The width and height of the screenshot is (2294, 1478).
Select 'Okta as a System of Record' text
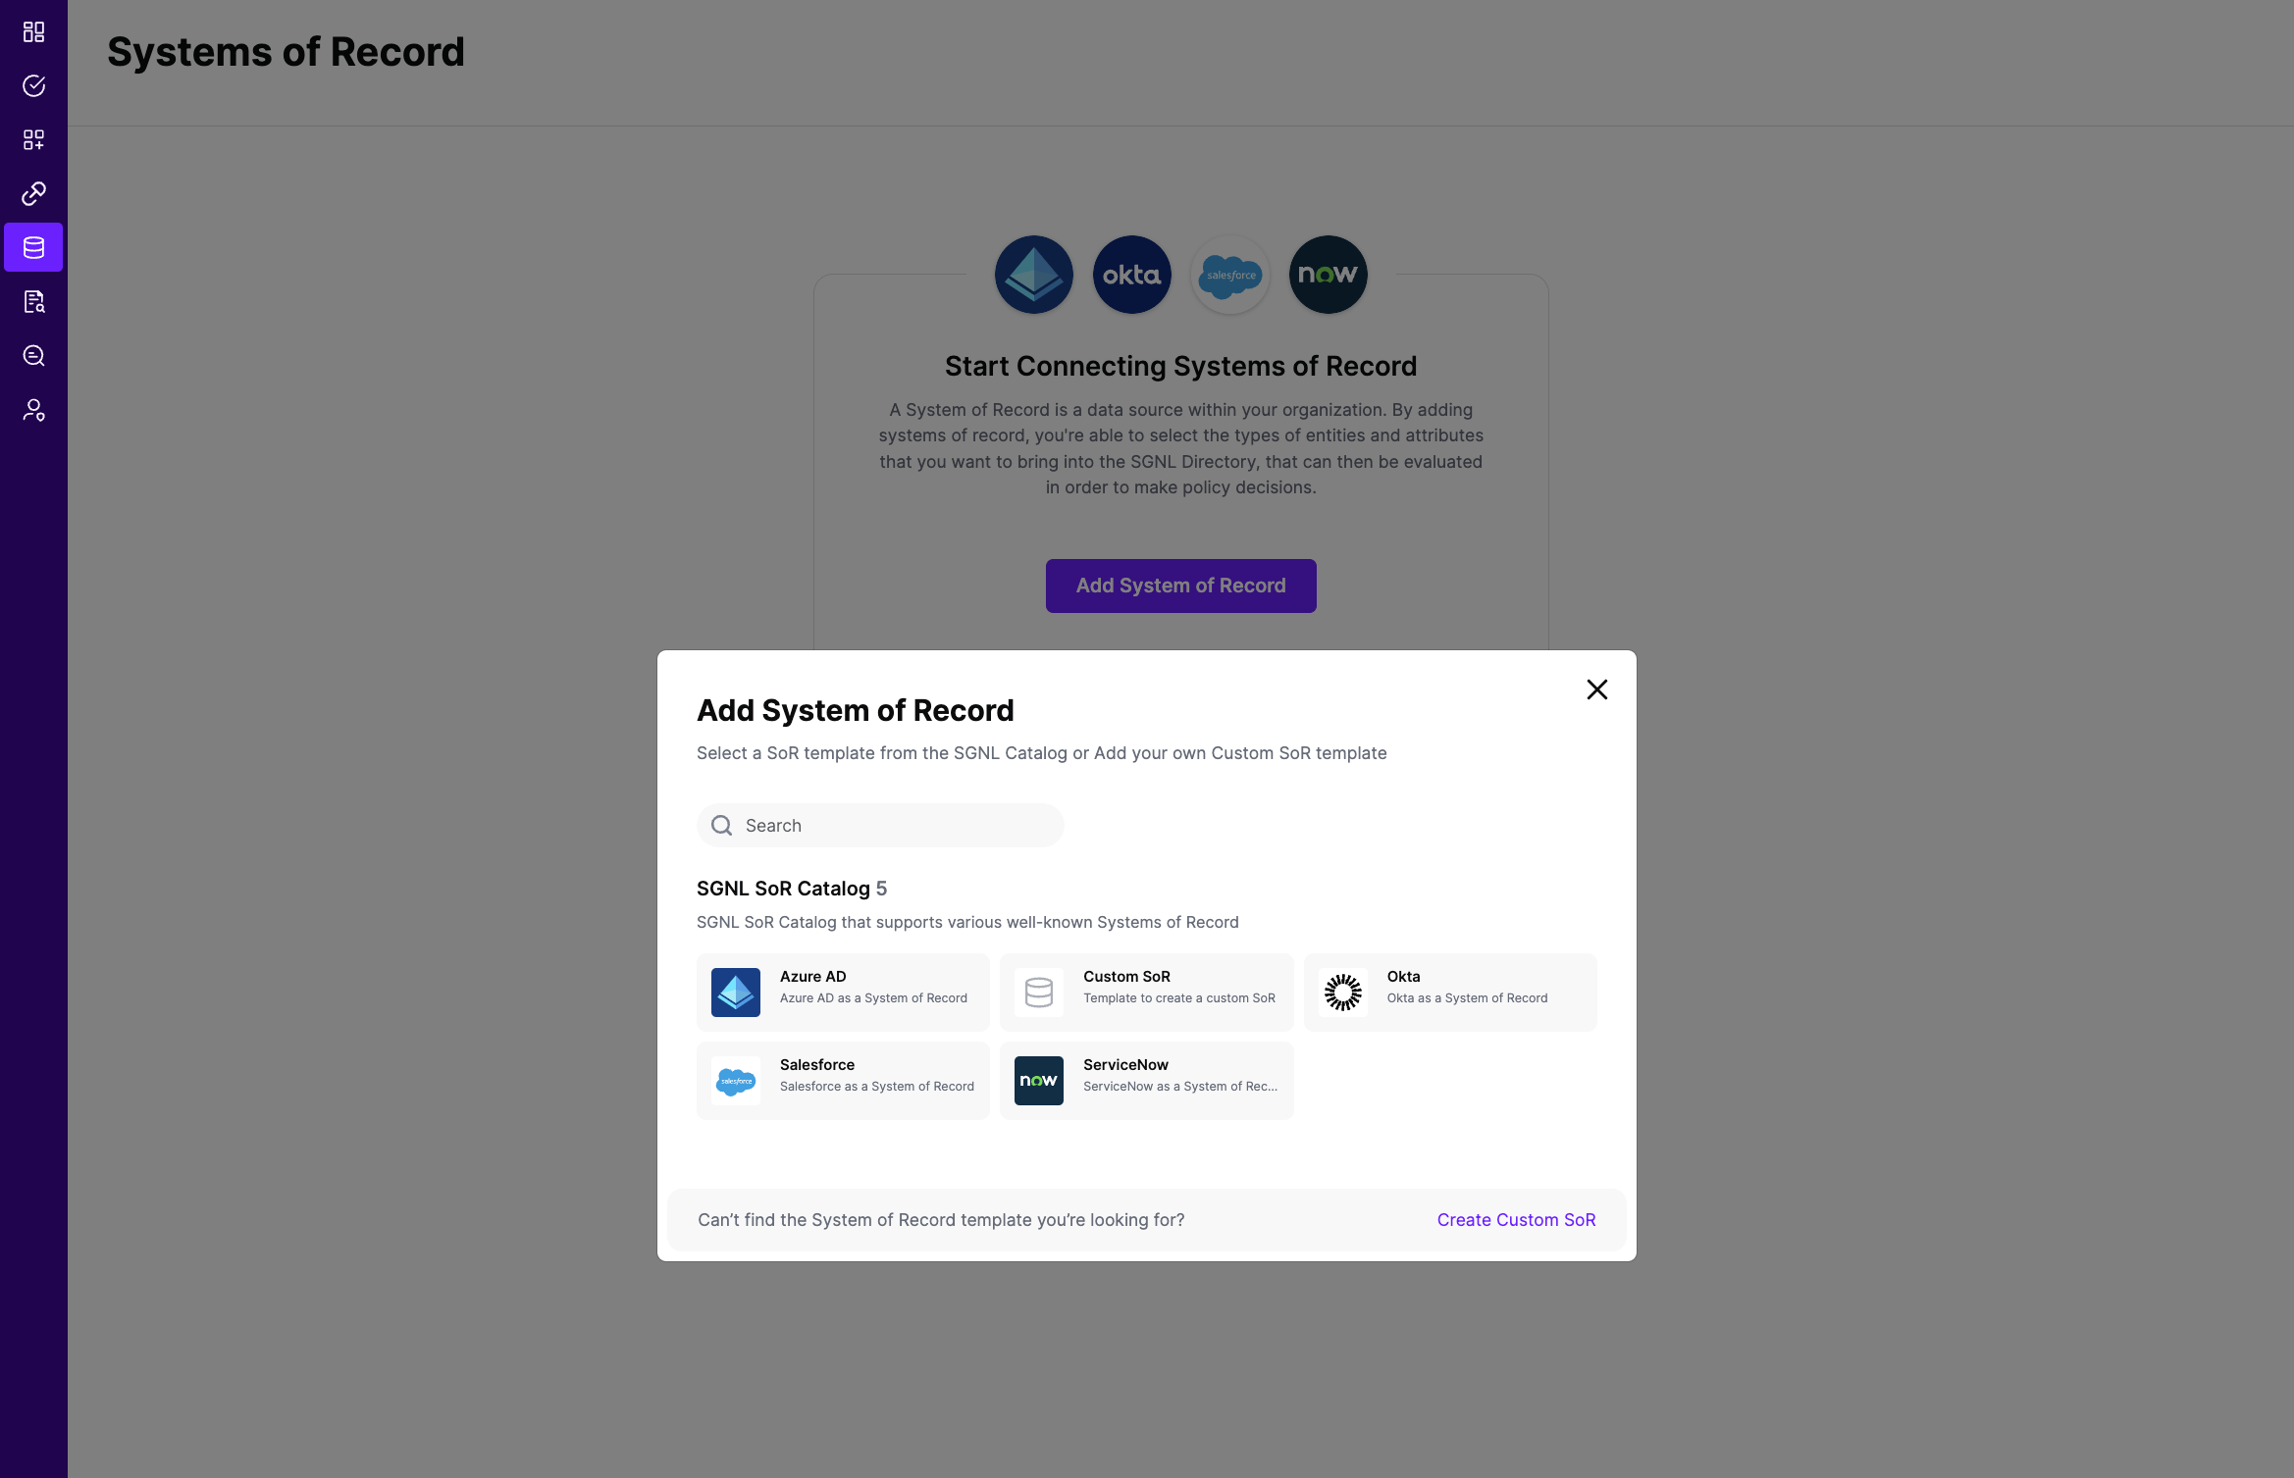click(1467, 998)
